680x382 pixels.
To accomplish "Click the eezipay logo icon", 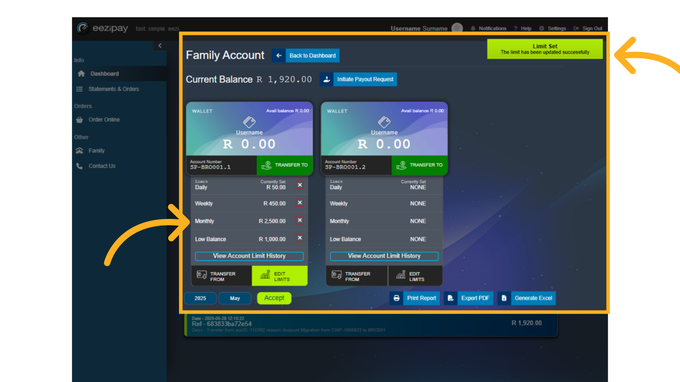I will coord(83,28).
